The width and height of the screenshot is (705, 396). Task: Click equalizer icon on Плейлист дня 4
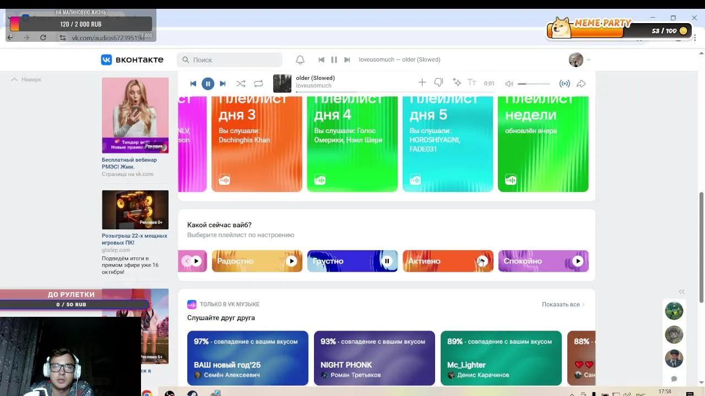point(320,180)
